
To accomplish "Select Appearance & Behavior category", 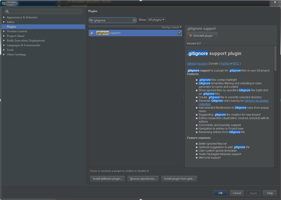I will pyautogui.click(x=22, y=17).
